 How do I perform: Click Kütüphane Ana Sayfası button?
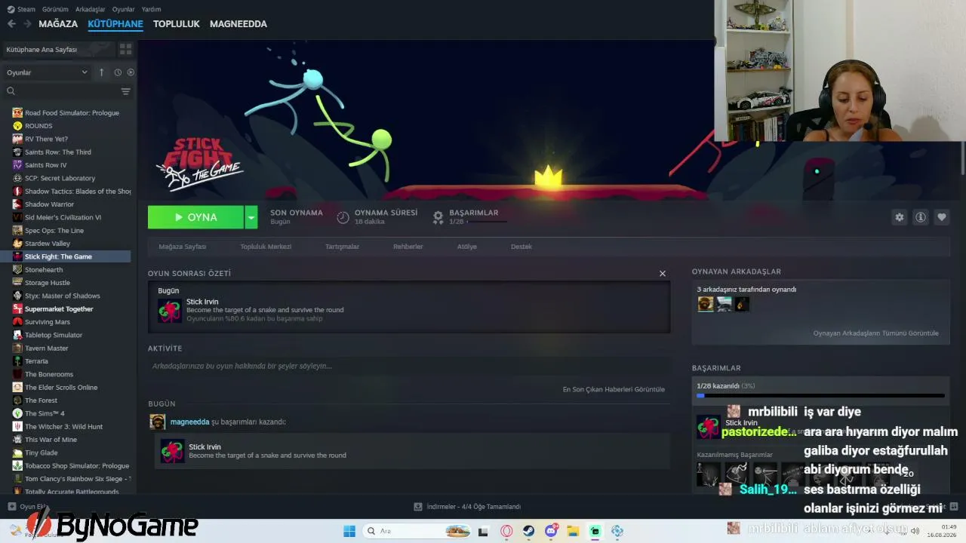[58, 49]
